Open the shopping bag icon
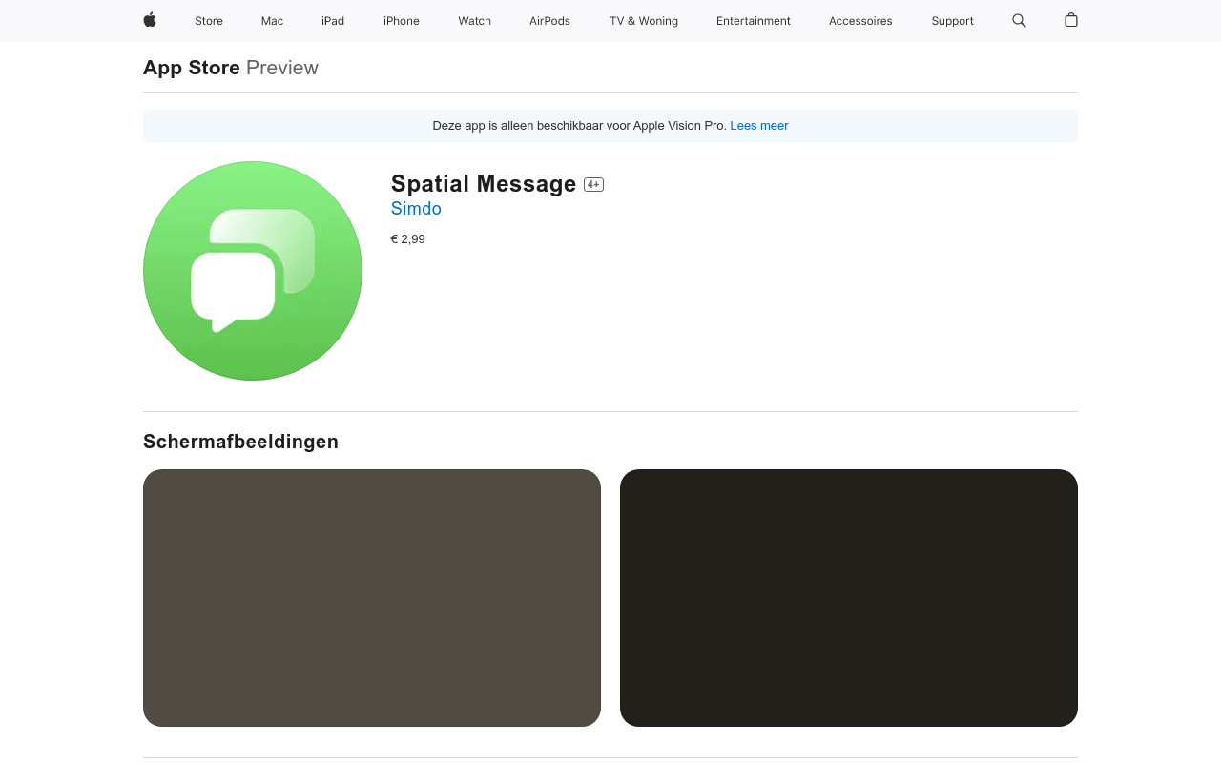This screenshot has width=1221, height=763. (x=1071, y=20)
